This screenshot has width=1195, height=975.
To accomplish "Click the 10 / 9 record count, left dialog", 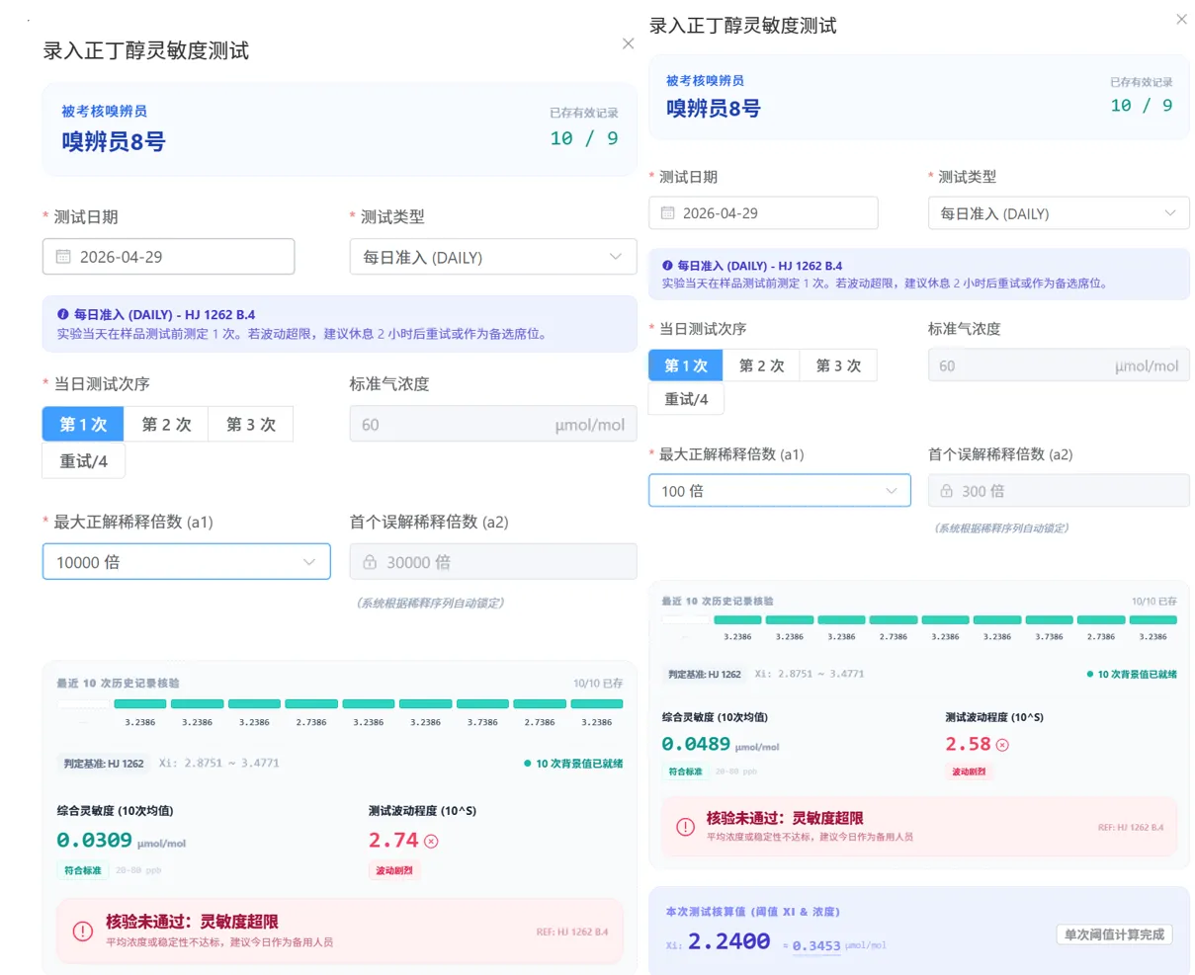I will click(584, 138).
